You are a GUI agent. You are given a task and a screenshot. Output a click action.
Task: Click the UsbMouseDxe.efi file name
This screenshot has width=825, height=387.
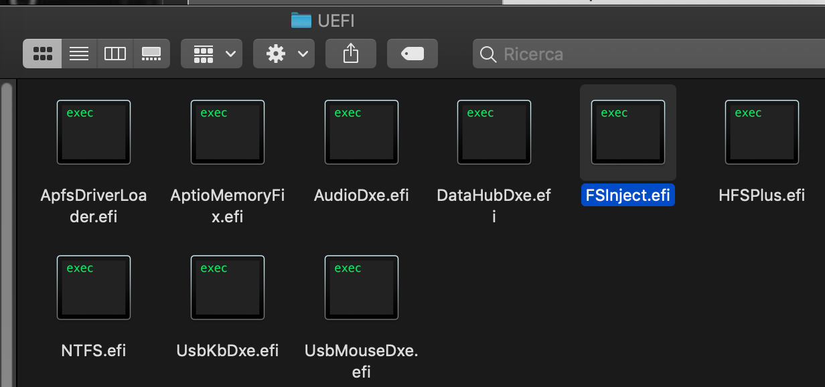(362, 361)
